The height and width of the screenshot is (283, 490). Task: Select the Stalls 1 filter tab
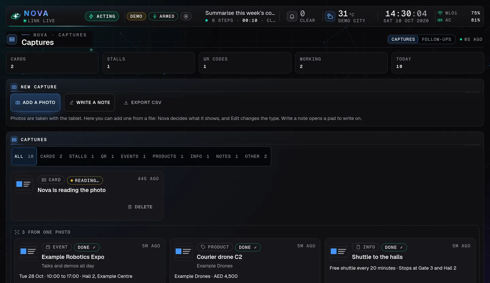coord(82,156)
